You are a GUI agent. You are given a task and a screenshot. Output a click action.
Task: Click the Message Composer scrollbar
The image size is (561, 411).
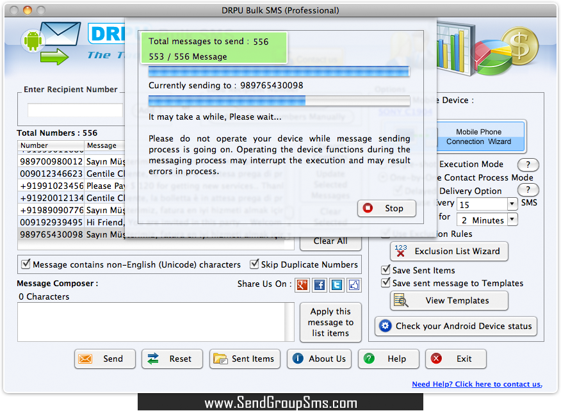(x=289, y=322)
